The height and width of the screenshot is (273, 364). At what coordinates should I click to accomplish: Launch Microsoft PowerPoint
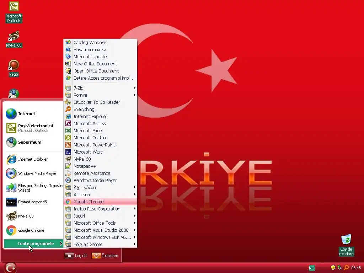(x=100, y=145)
